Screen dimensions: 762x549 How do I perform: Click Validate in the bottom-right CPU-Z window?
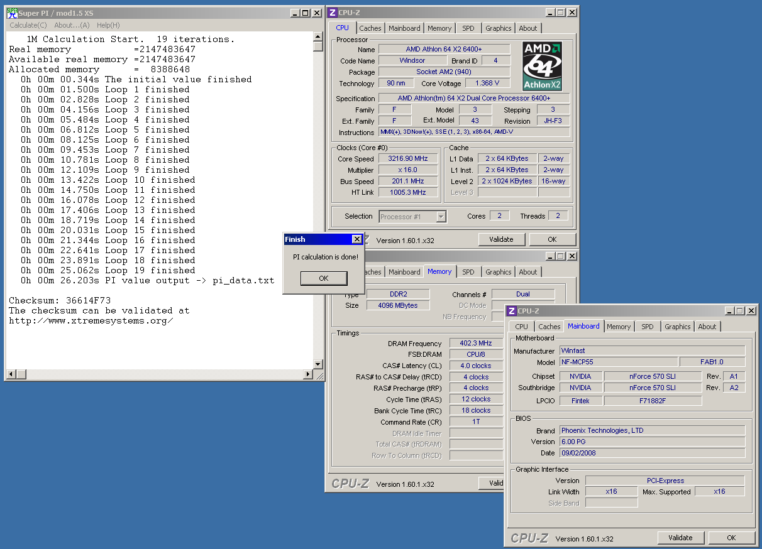(x=680, y=538)
